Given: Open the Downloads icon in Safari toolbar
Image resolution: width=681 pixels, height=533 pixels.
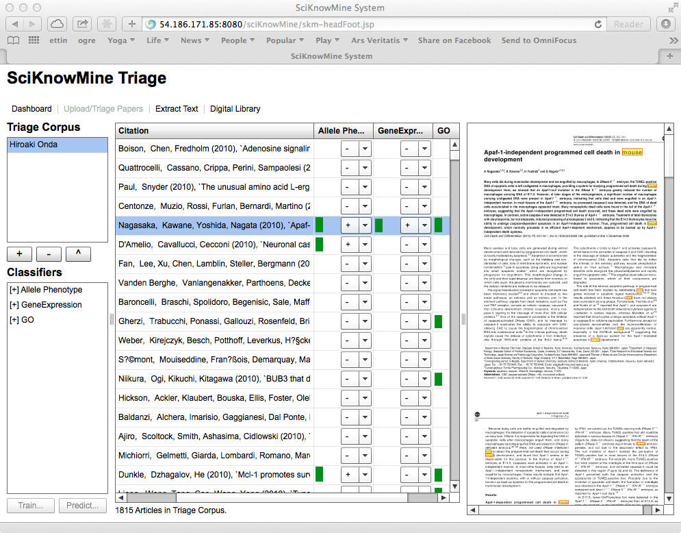Looking at the screenshot, I should pos(666,24).
